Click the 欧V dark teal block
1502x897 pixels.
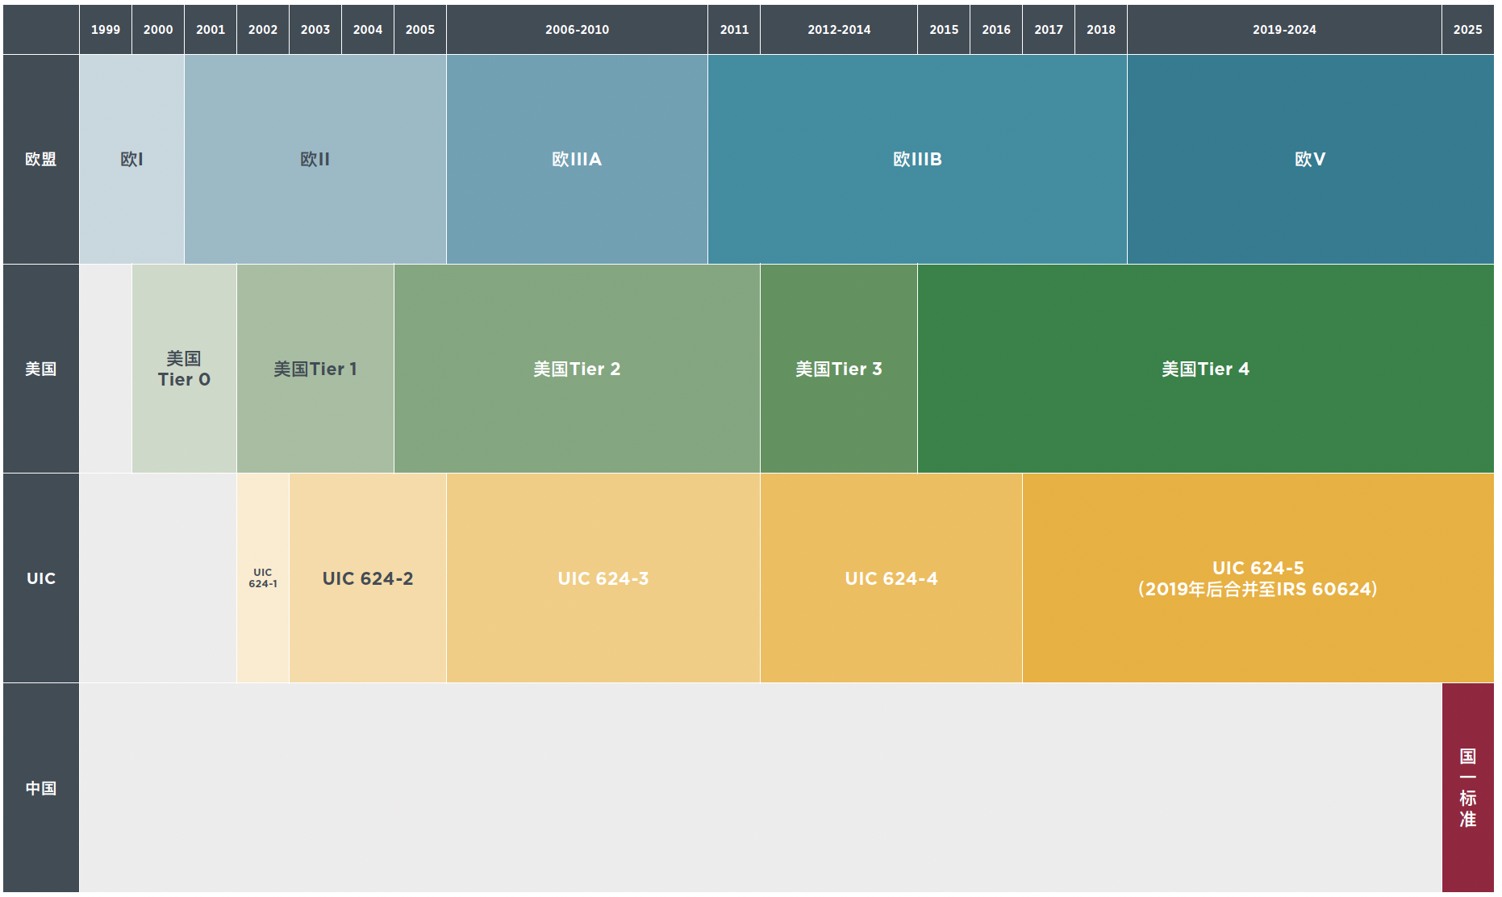[x=1310, y=159]
